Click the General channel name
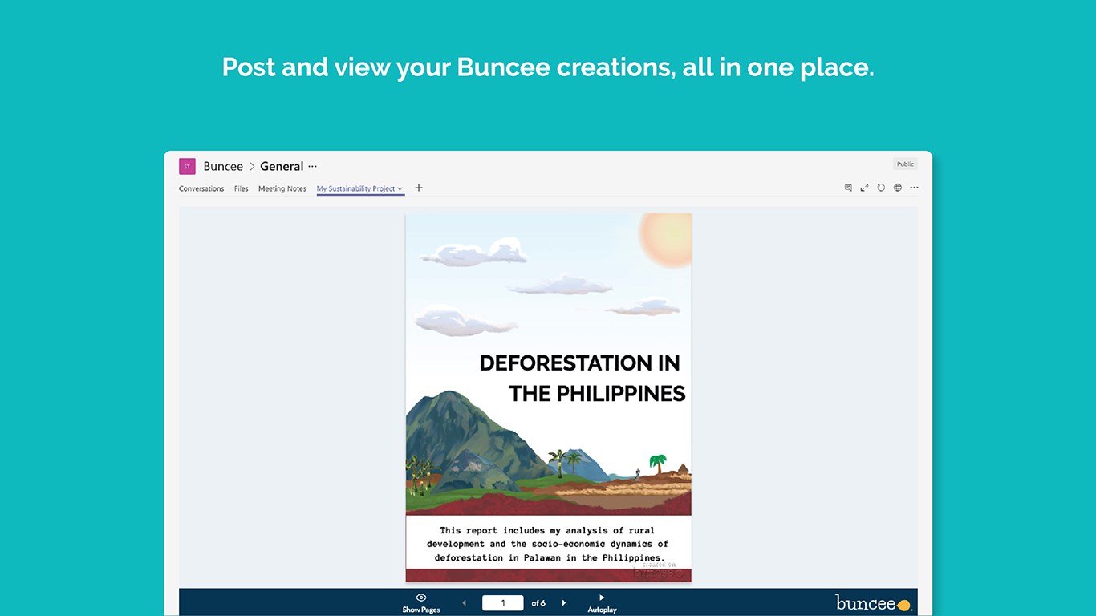 click(x=282, y=167)
